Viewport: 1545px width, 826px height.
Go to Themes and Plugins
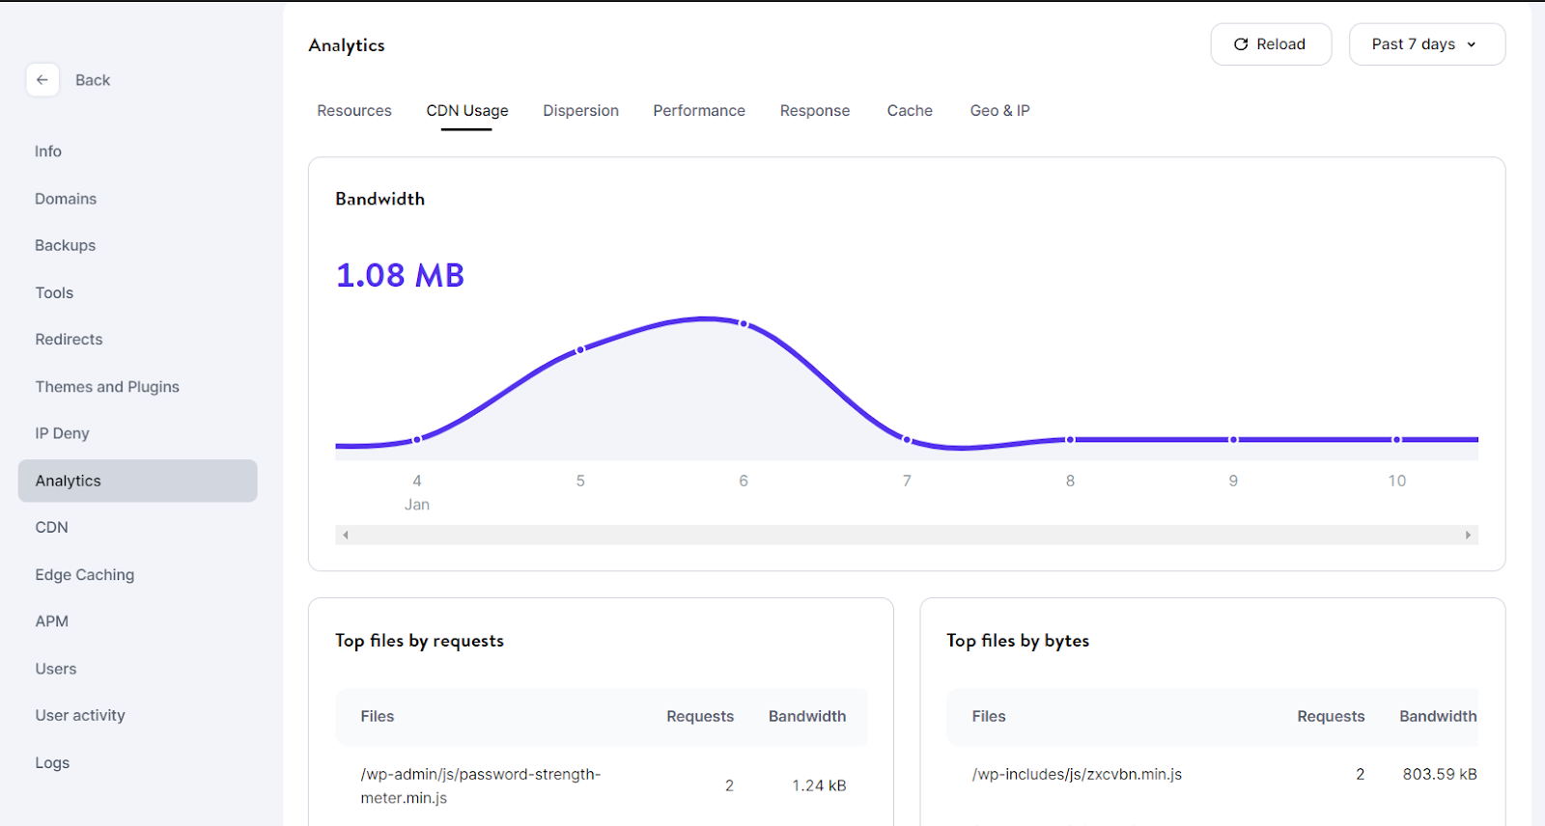107,387
